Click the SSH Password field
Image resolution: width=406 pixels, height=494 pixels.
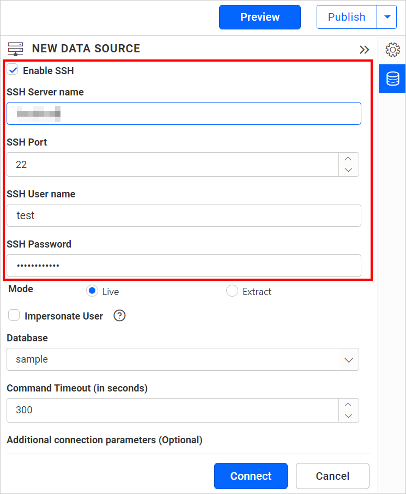pos(184,266)
